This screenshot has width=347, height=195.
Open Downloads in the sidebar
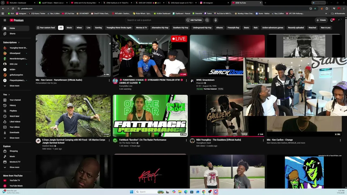(16, 132)
